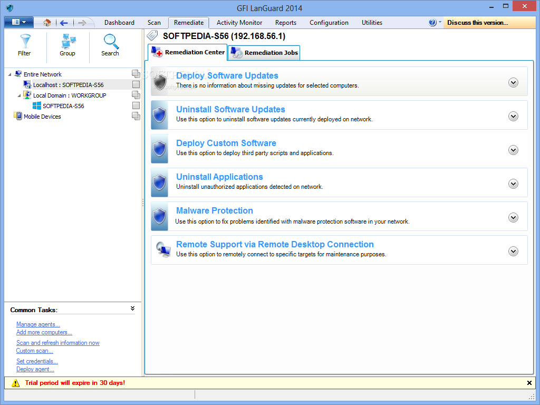The width and height of the screenshot is (540, 405).
Task: Open the Help dropdown arrow
Action: pos(440,22)
